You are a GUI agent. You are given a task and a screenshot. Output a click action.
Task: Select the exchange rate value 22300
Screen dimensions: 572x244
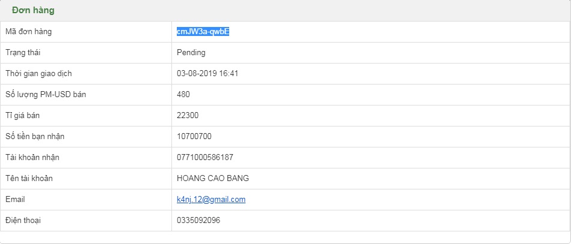pos(188,116)
